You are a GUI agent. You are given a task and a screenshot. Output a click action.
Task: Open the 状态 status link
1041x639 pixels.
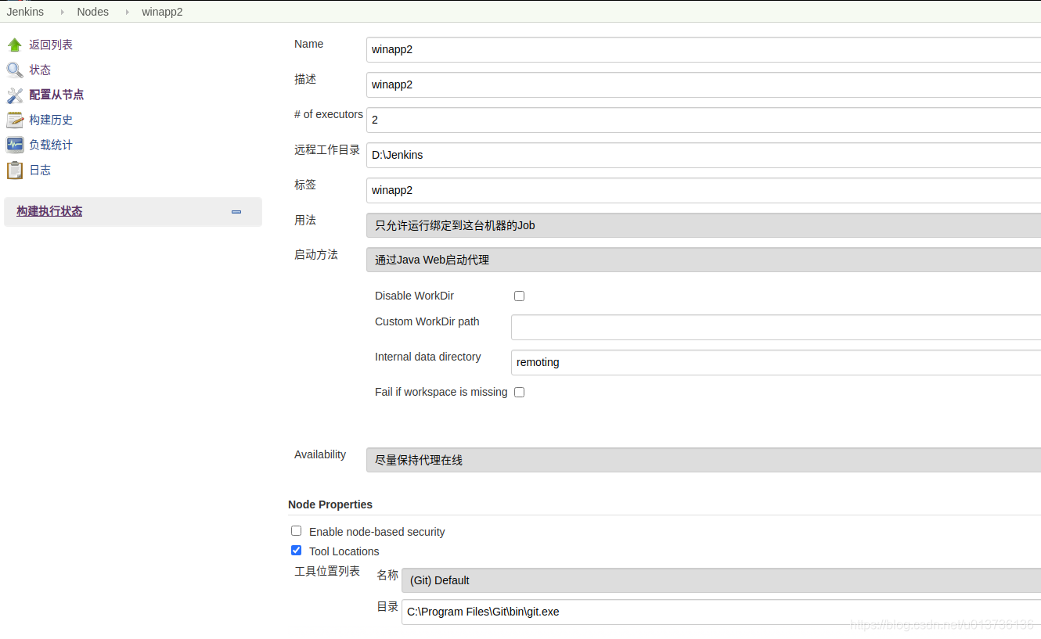pyautogui.click(x=40, y=70)
